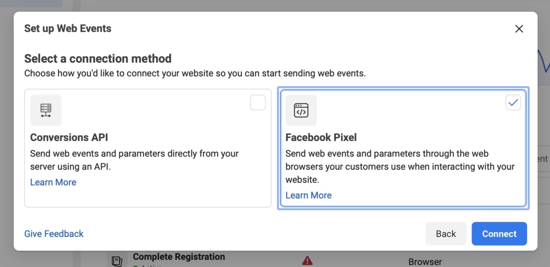
Task: Select the Conversions API card title
Action: coord(69,138)
